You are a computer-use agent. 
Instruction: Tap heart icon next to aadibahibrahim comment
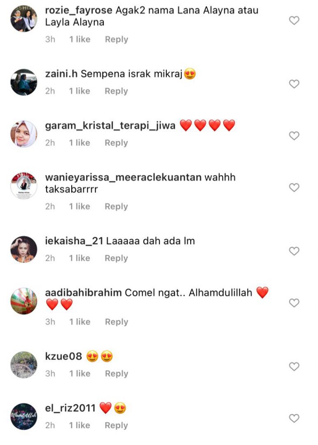pyautogui.click(x=294, y=303)
